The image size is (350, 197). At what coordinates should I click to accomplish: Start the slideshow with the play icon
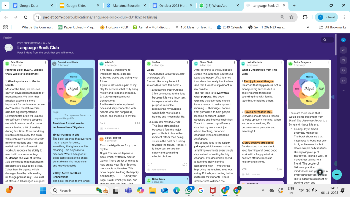tap(343, 80)
